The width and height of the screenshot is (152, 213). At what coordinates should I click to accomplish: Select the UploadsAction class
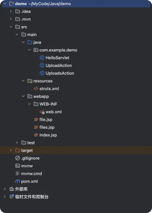(x=60, y=73)
